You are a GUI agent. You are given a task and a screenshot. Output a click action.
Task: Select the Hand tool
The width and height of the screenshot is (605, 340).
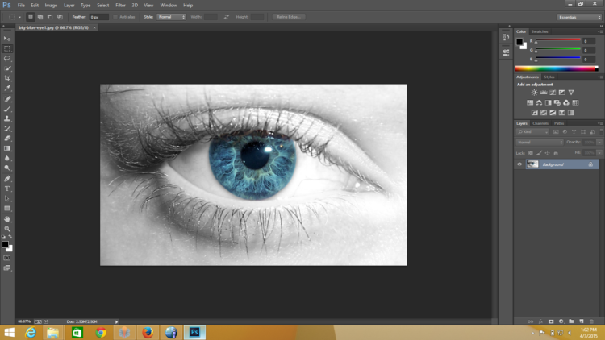tap(7, 219)
